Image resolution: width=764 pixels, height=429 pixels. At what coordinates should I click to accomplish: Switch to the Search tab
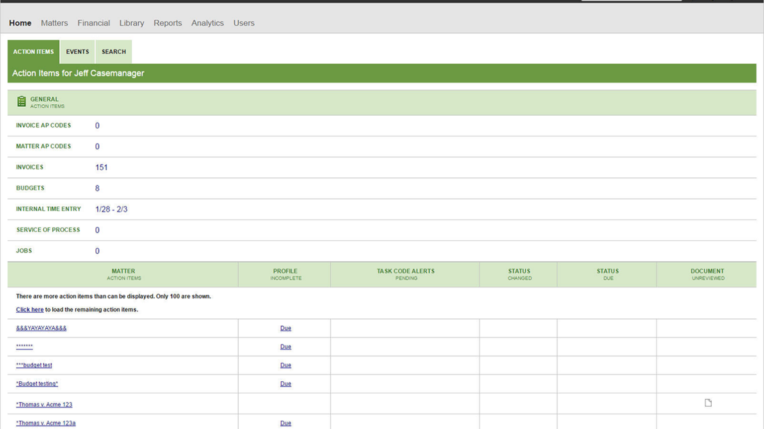pyautogui.click(x=114, y=52)
